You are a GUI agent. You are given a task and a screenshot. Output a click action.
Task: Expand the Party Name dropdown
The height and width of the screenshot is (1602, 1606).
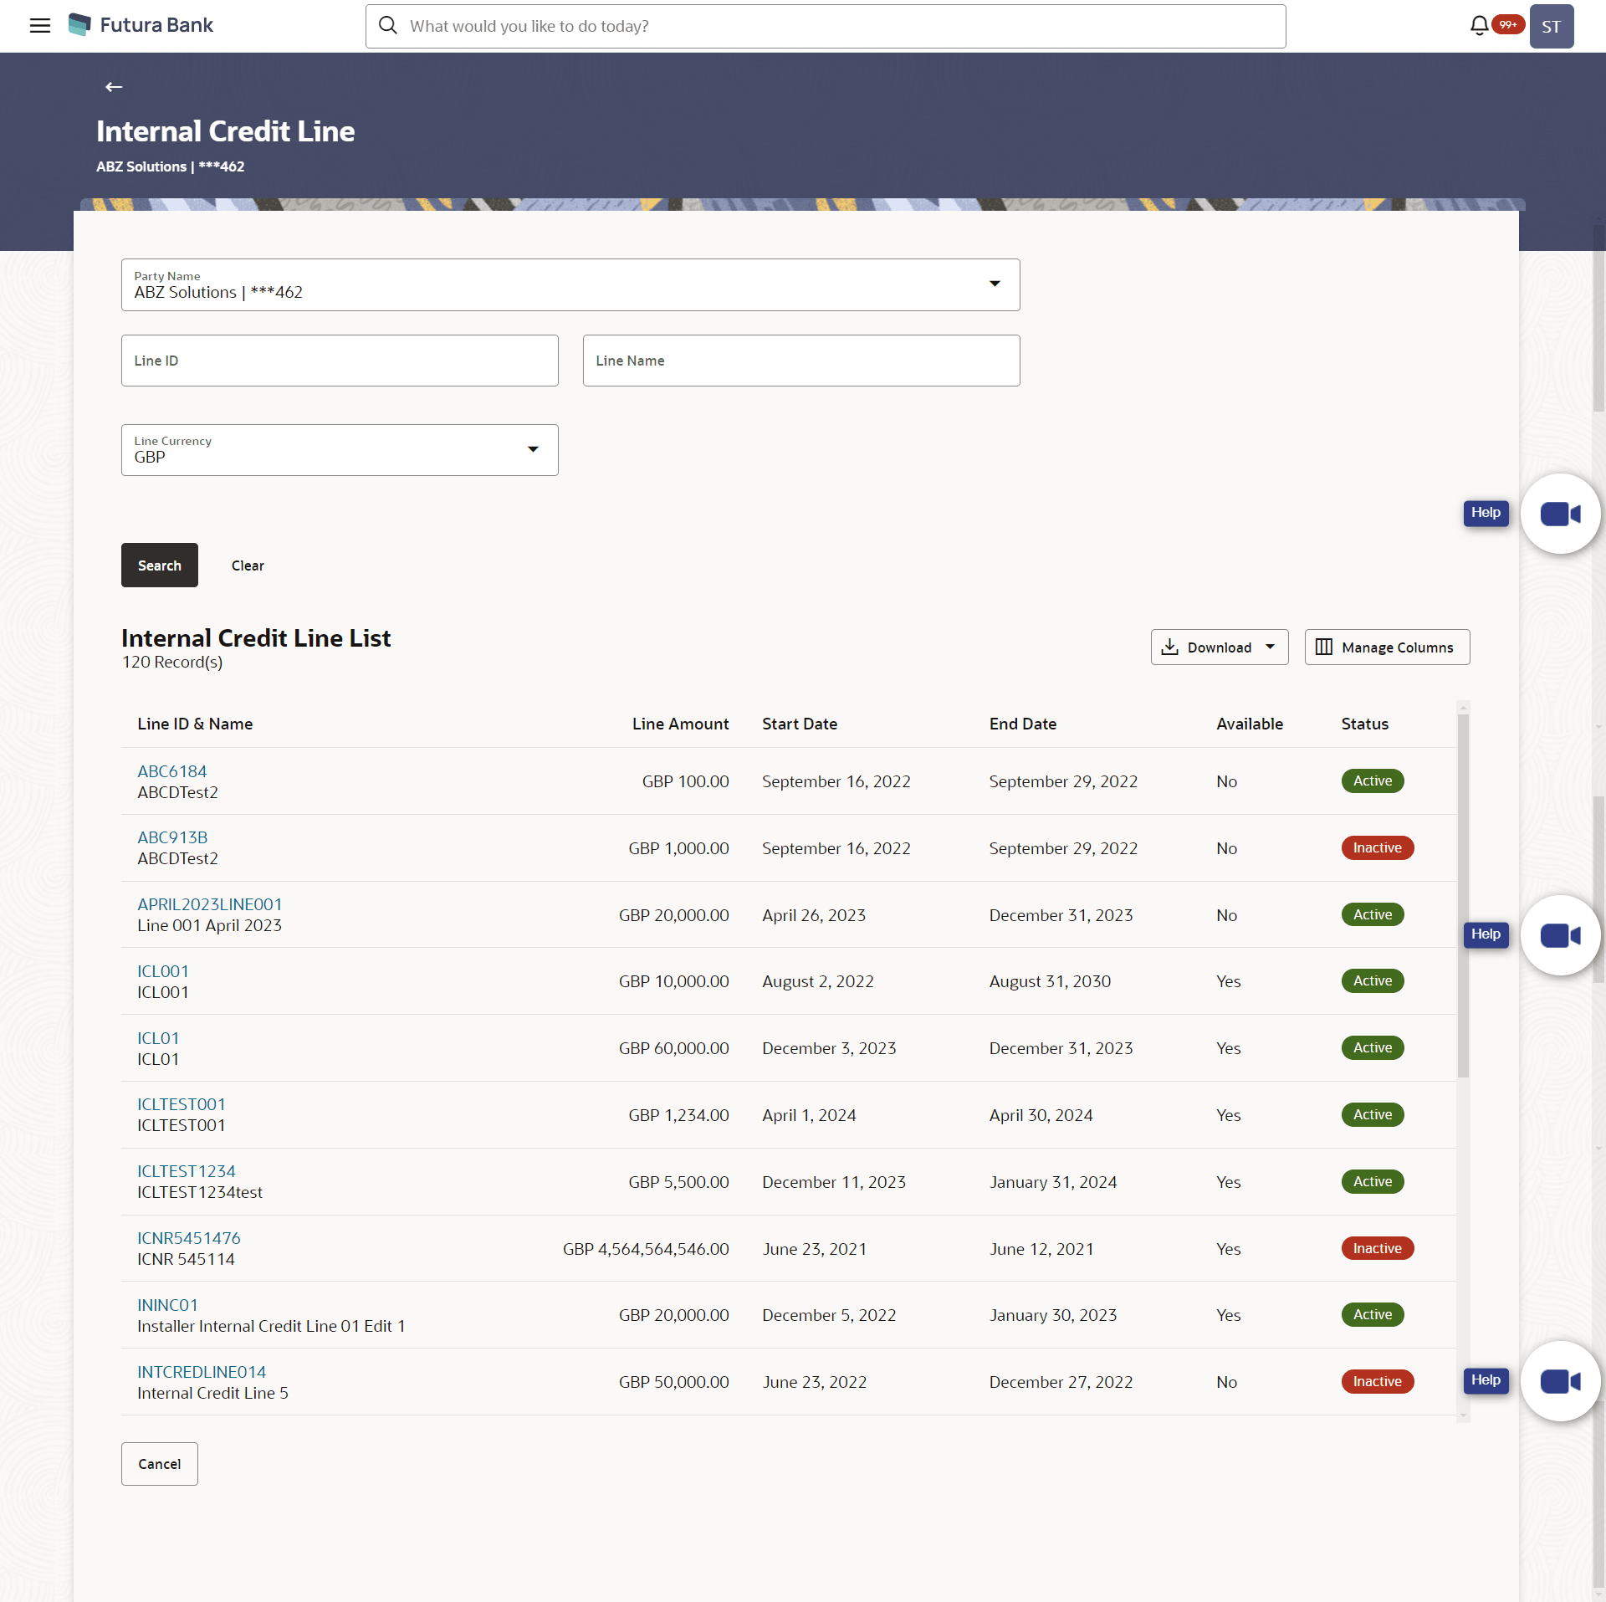(995, 284)
